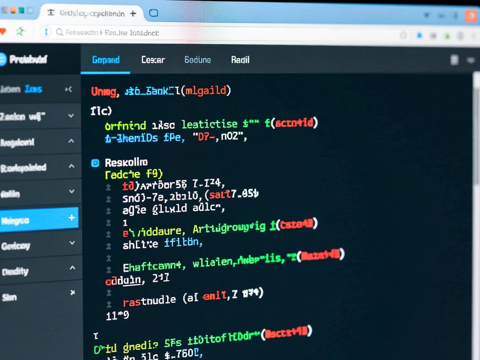480x360 pixels.
Task: Click the Prouhvixf brand name in header
Action: pyautogui.click(x=28, y=60)
